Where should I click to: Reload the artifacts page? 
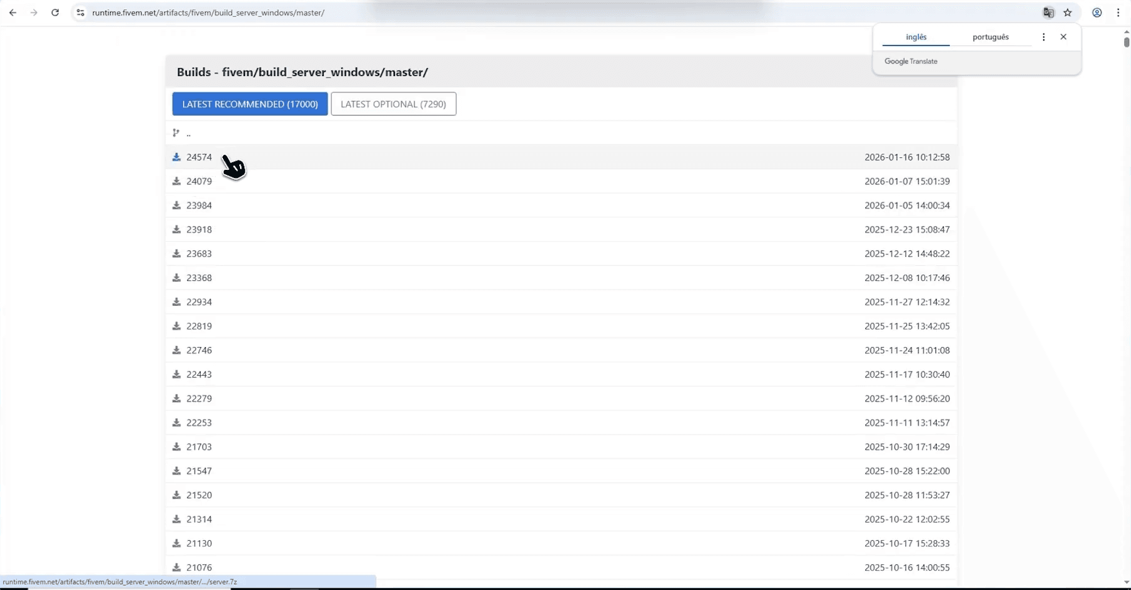pos(55,12)
